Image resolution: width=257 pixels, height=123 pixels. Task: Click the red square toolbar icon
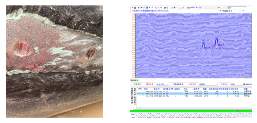tap(167, 8)
